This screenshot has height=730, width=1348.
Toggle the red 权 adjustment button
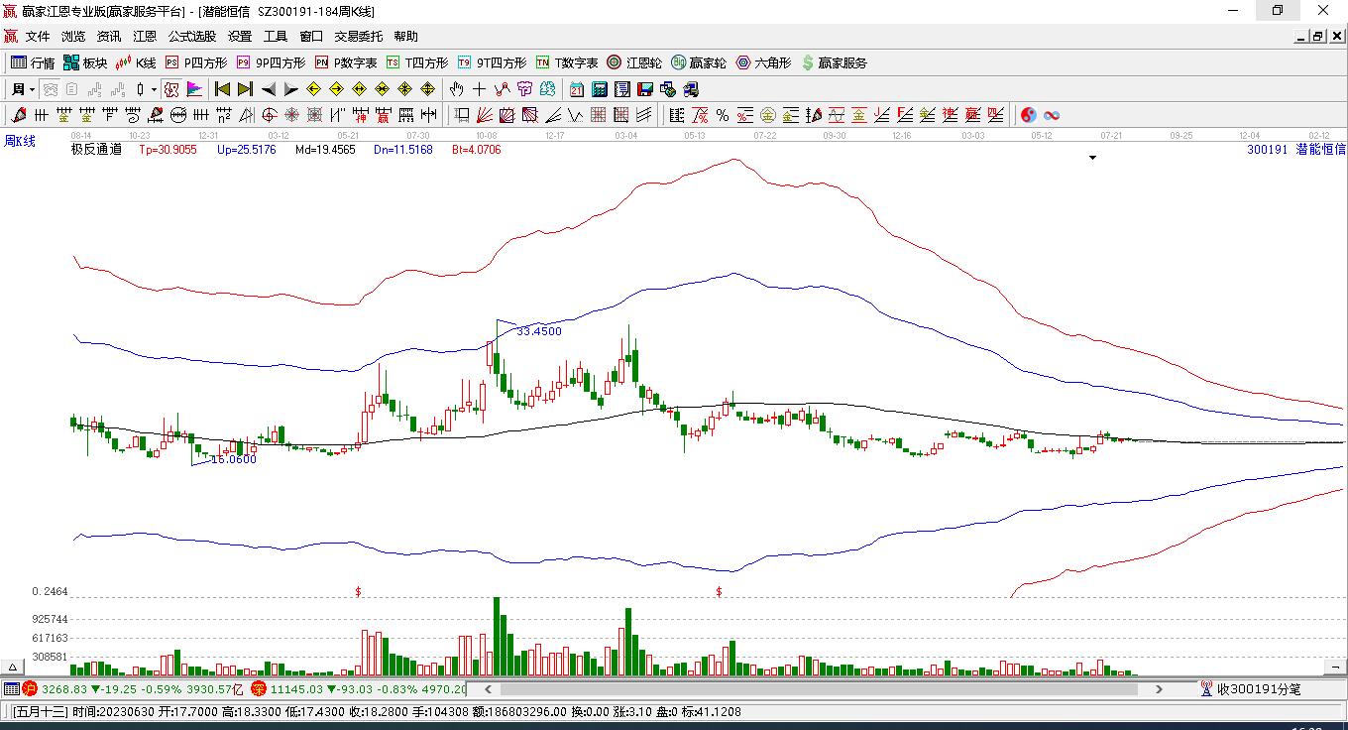[171, 89]
